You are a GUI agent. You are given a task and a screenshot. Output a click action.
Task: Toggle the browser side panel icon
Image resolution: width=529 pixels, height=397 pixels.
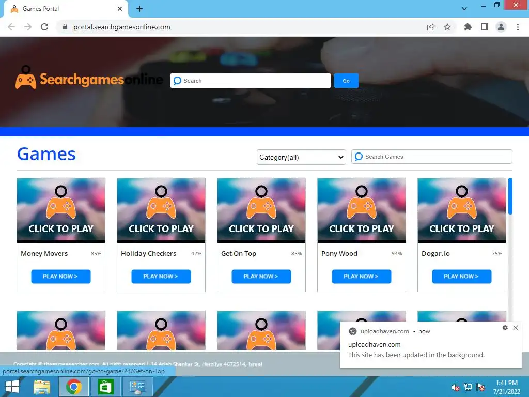[x=485, y=27]
